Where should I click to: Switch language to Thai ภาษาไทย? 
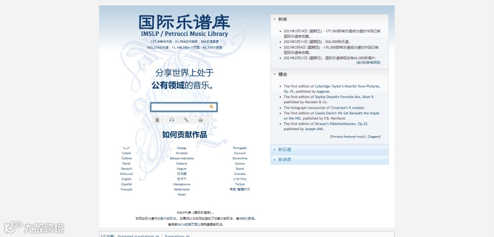point(240,179)
